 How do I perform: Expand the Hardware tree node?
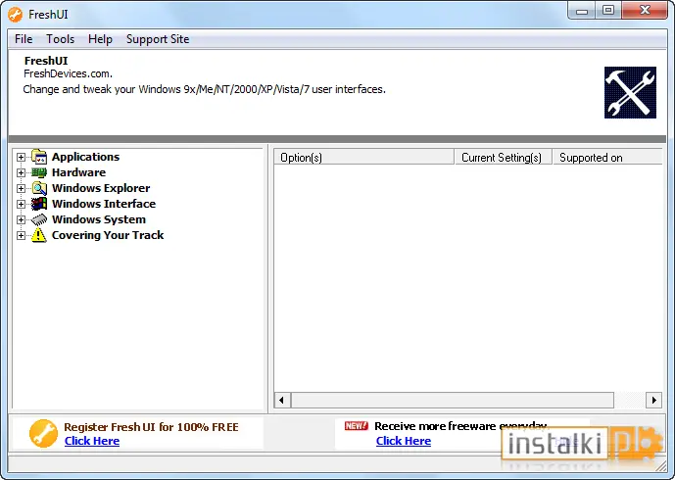tap(21, 172)
